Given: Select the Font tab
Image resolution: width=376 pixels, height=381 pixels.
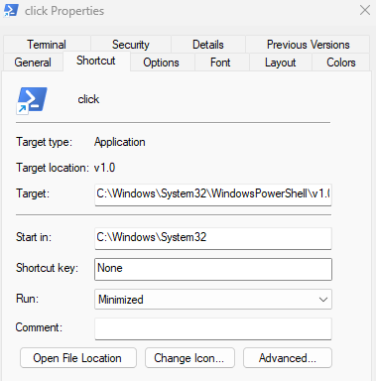Looking at the screenshot, I should click(220, 63).
